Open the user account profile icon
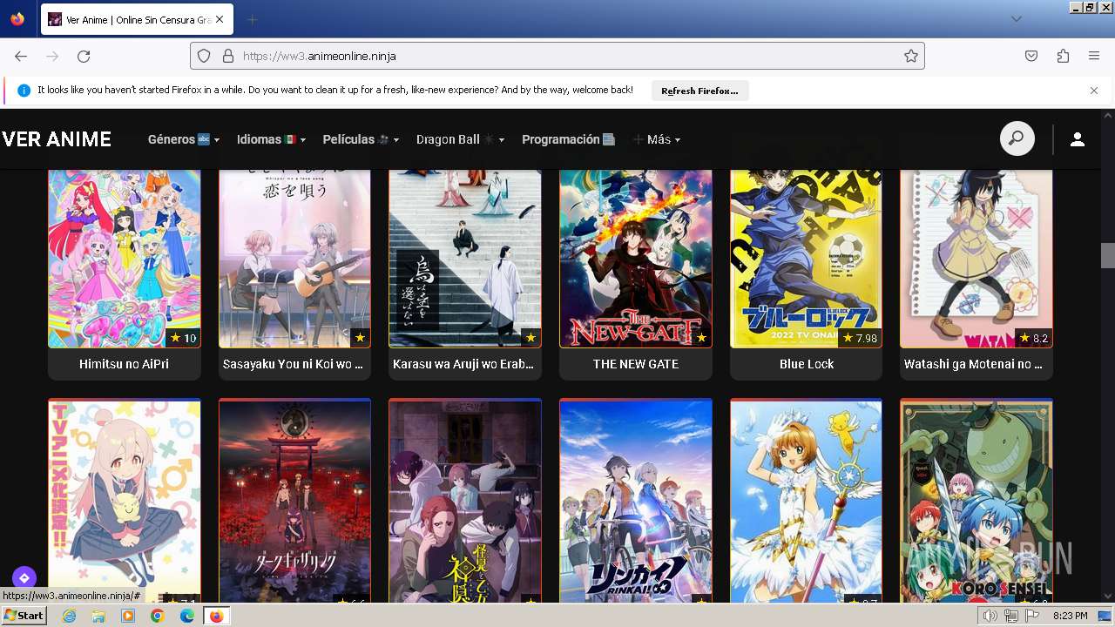Viewport: 1115px width, 627px height. tap(1078, 139)
